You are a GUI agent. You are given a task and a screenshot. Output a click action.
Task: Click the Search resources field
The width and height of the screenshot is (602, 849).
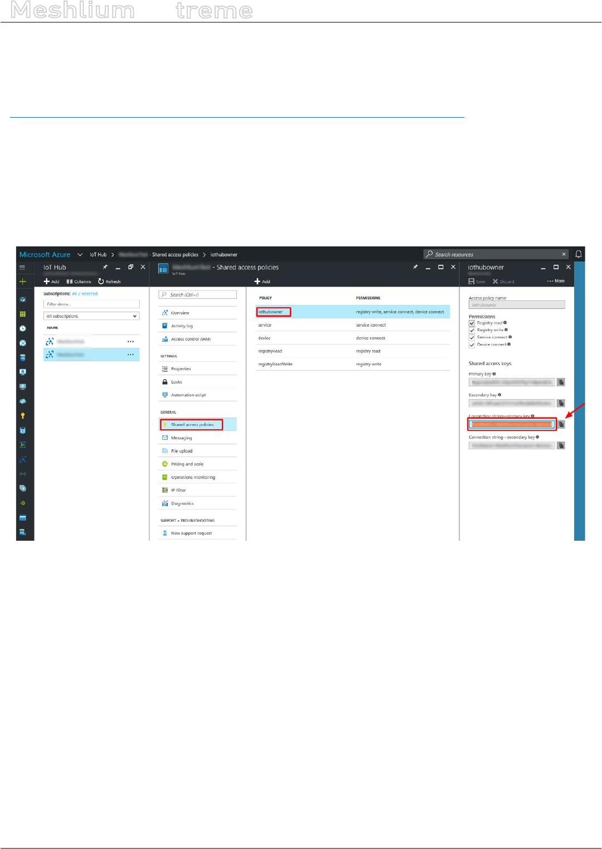pyautogui.click(x=495, y=254)
